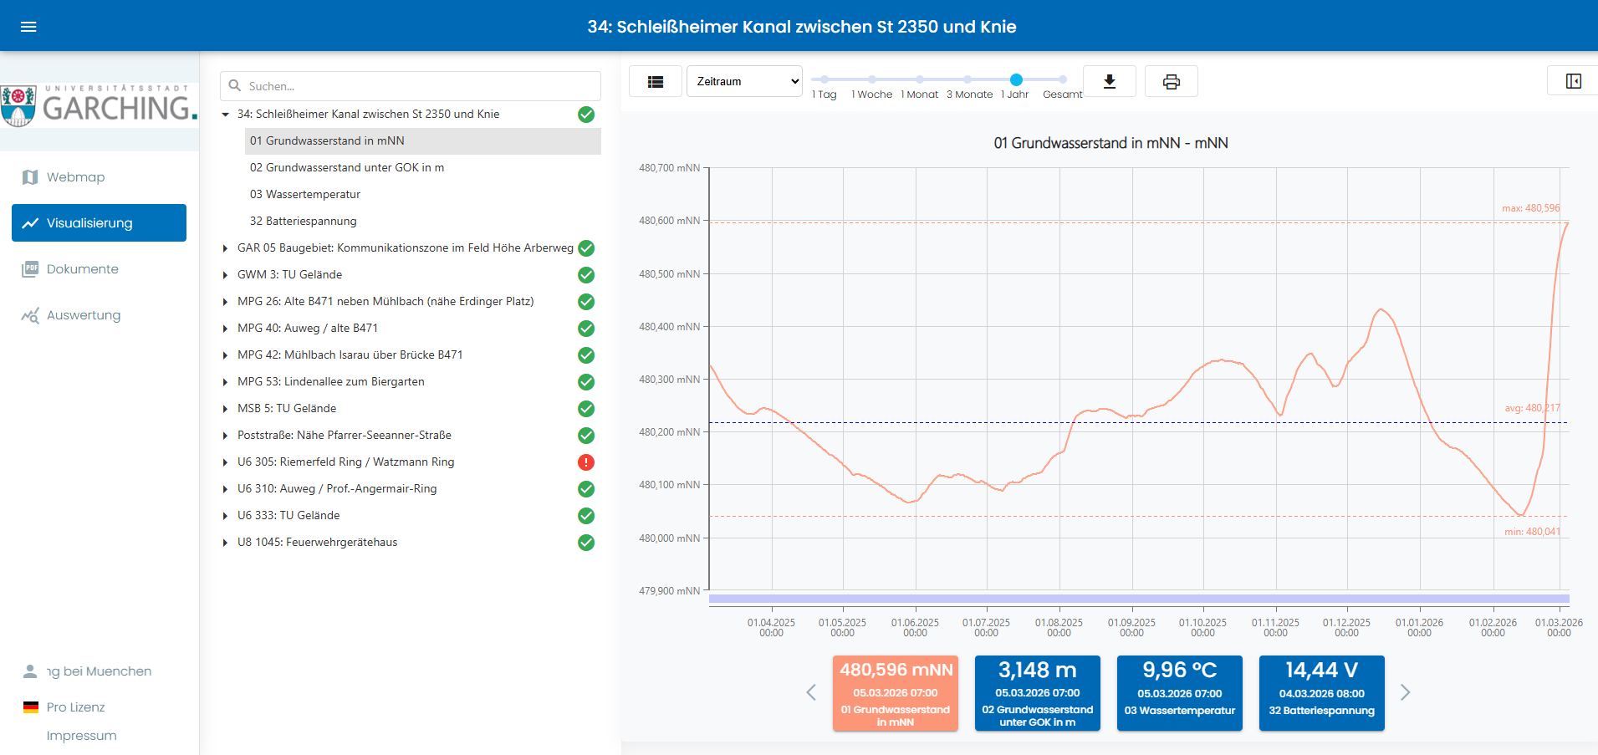Select the 03 Wassertemperatur value card
This screenshot has height=755, width=1598.
tap(1179, 692)
